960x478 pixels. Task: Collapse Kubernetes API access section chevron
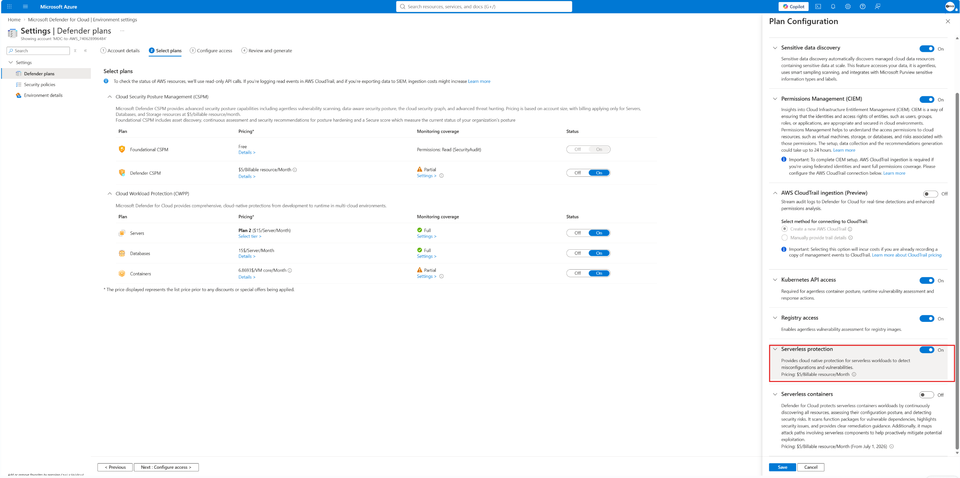coord(775,280)
